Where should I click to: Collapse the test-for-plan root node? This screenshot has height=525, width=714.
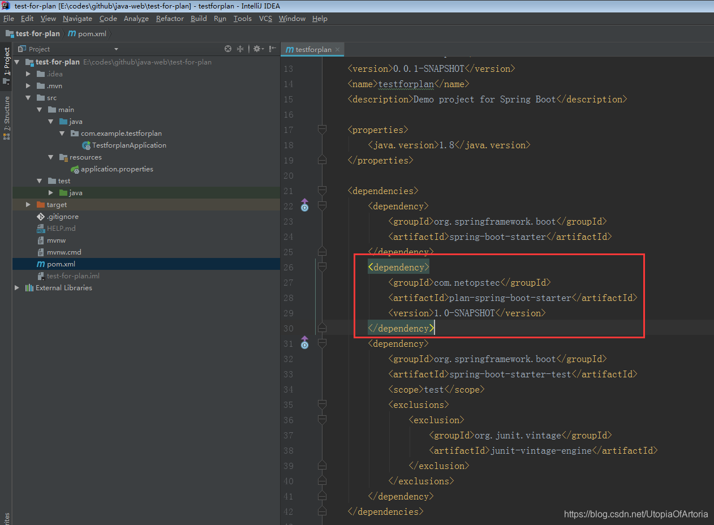tap(18, 62)
